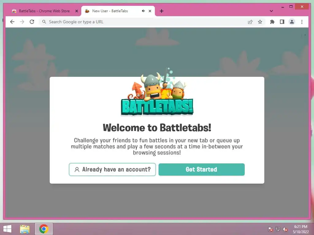Viewport: 314px width, 235px height.
Task: Open the Windows Start menu
Action: coord(7,229)
